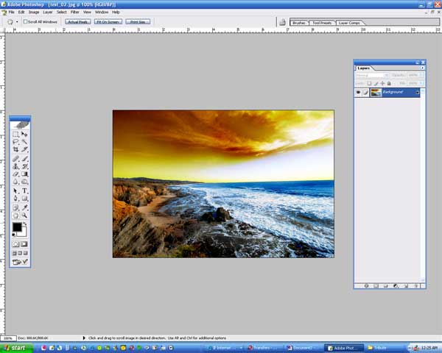Switch to Full Screen Mode

tap(26, 253)
